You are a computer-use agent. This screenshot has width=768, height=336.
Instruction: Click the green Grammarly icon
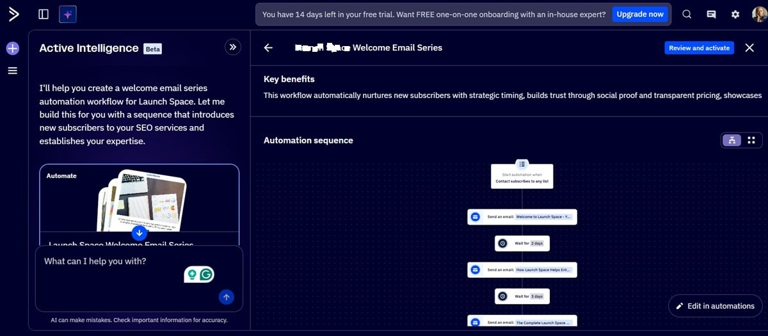[x=206, y=275]
